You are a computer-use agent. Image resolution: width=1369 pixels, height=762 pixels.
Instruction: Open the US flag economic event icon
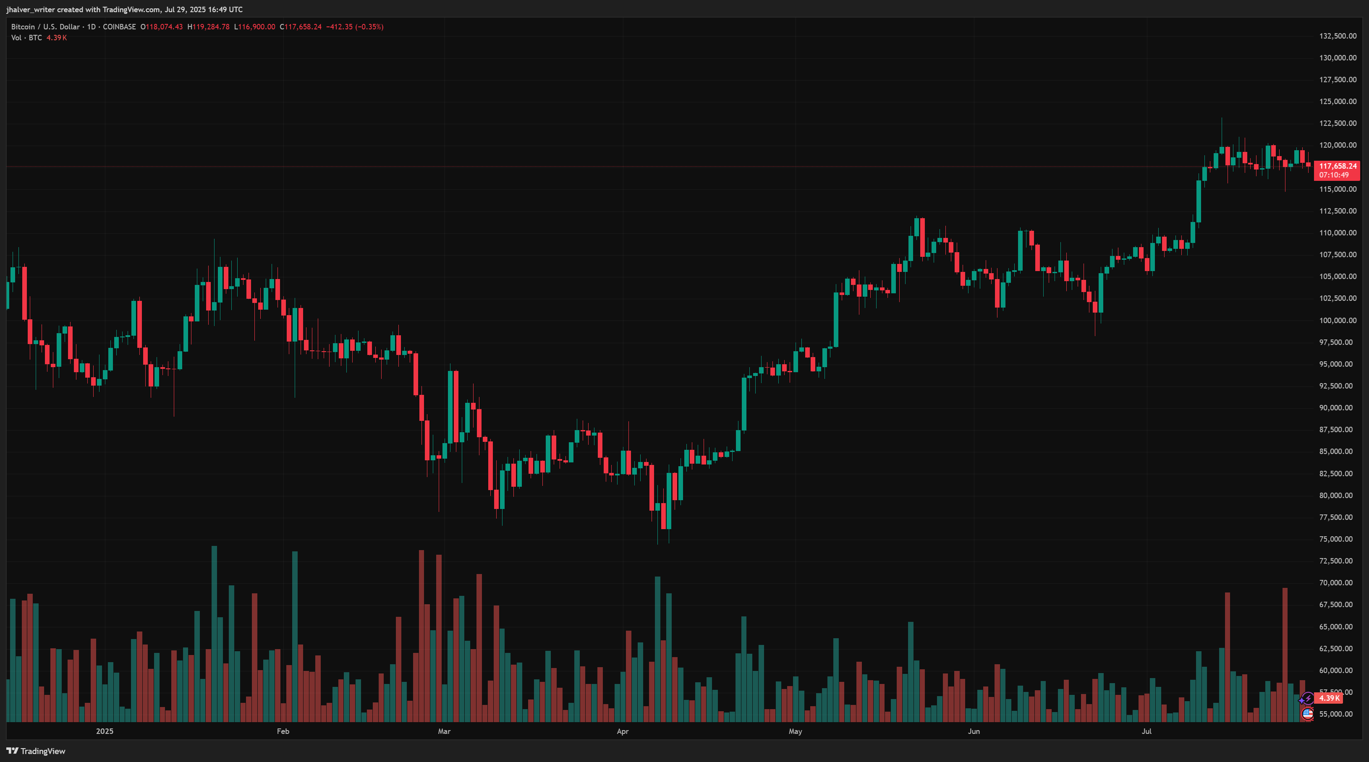[1307, 714]
